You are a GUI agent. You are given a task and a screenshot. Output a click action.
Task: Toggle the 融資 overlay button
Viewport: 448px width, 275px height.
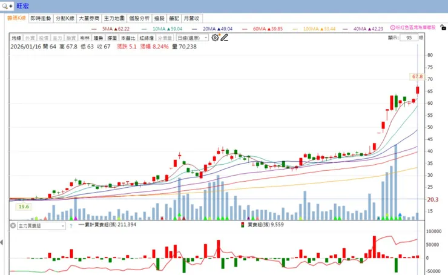[x=71, y=38]
